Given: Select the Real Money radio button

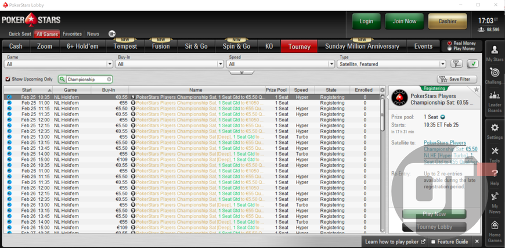Looking at the screenshot, I should [450, 43].
